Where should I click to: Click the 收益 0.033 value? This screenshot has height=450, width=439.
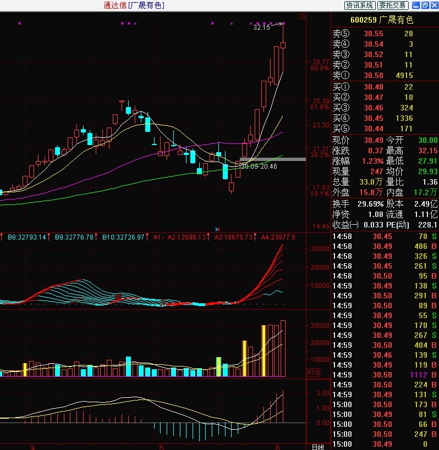click(x=373, y=225)
